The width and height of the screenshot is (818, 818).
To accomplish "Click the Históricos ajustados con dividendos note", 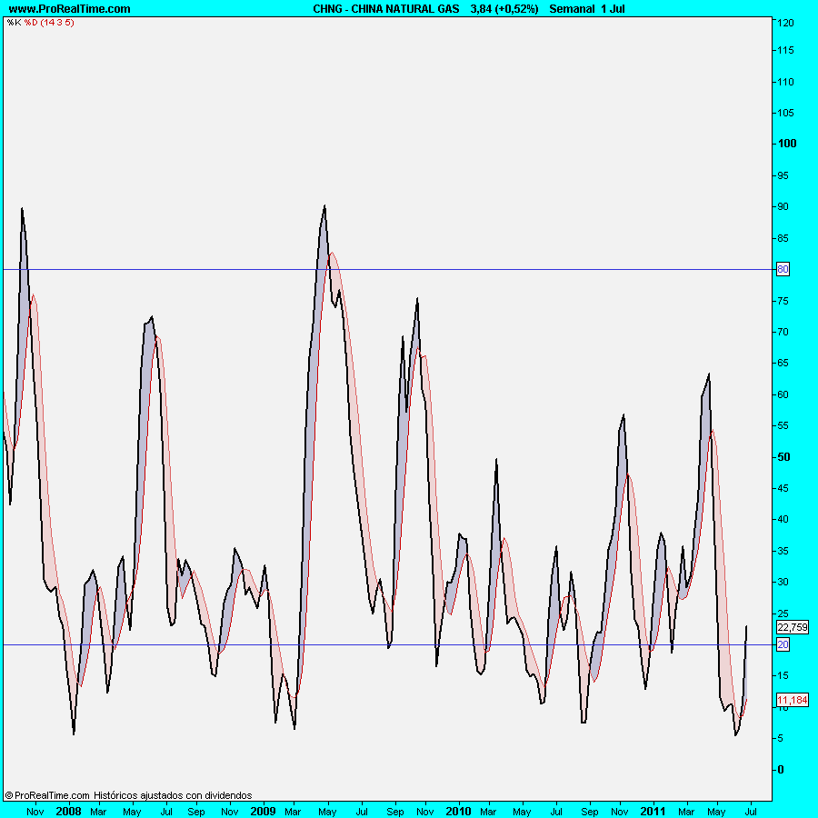I will tap(173, 795).
